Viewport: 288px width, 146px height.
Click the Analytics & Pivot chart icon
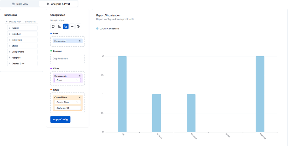click(48, 4)
